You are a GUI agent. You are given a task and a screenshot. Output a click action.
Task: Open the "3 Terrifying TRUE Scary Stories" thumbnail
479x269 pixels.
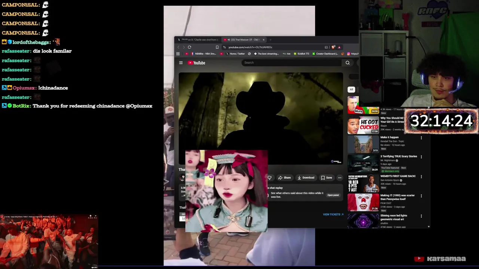363,164
